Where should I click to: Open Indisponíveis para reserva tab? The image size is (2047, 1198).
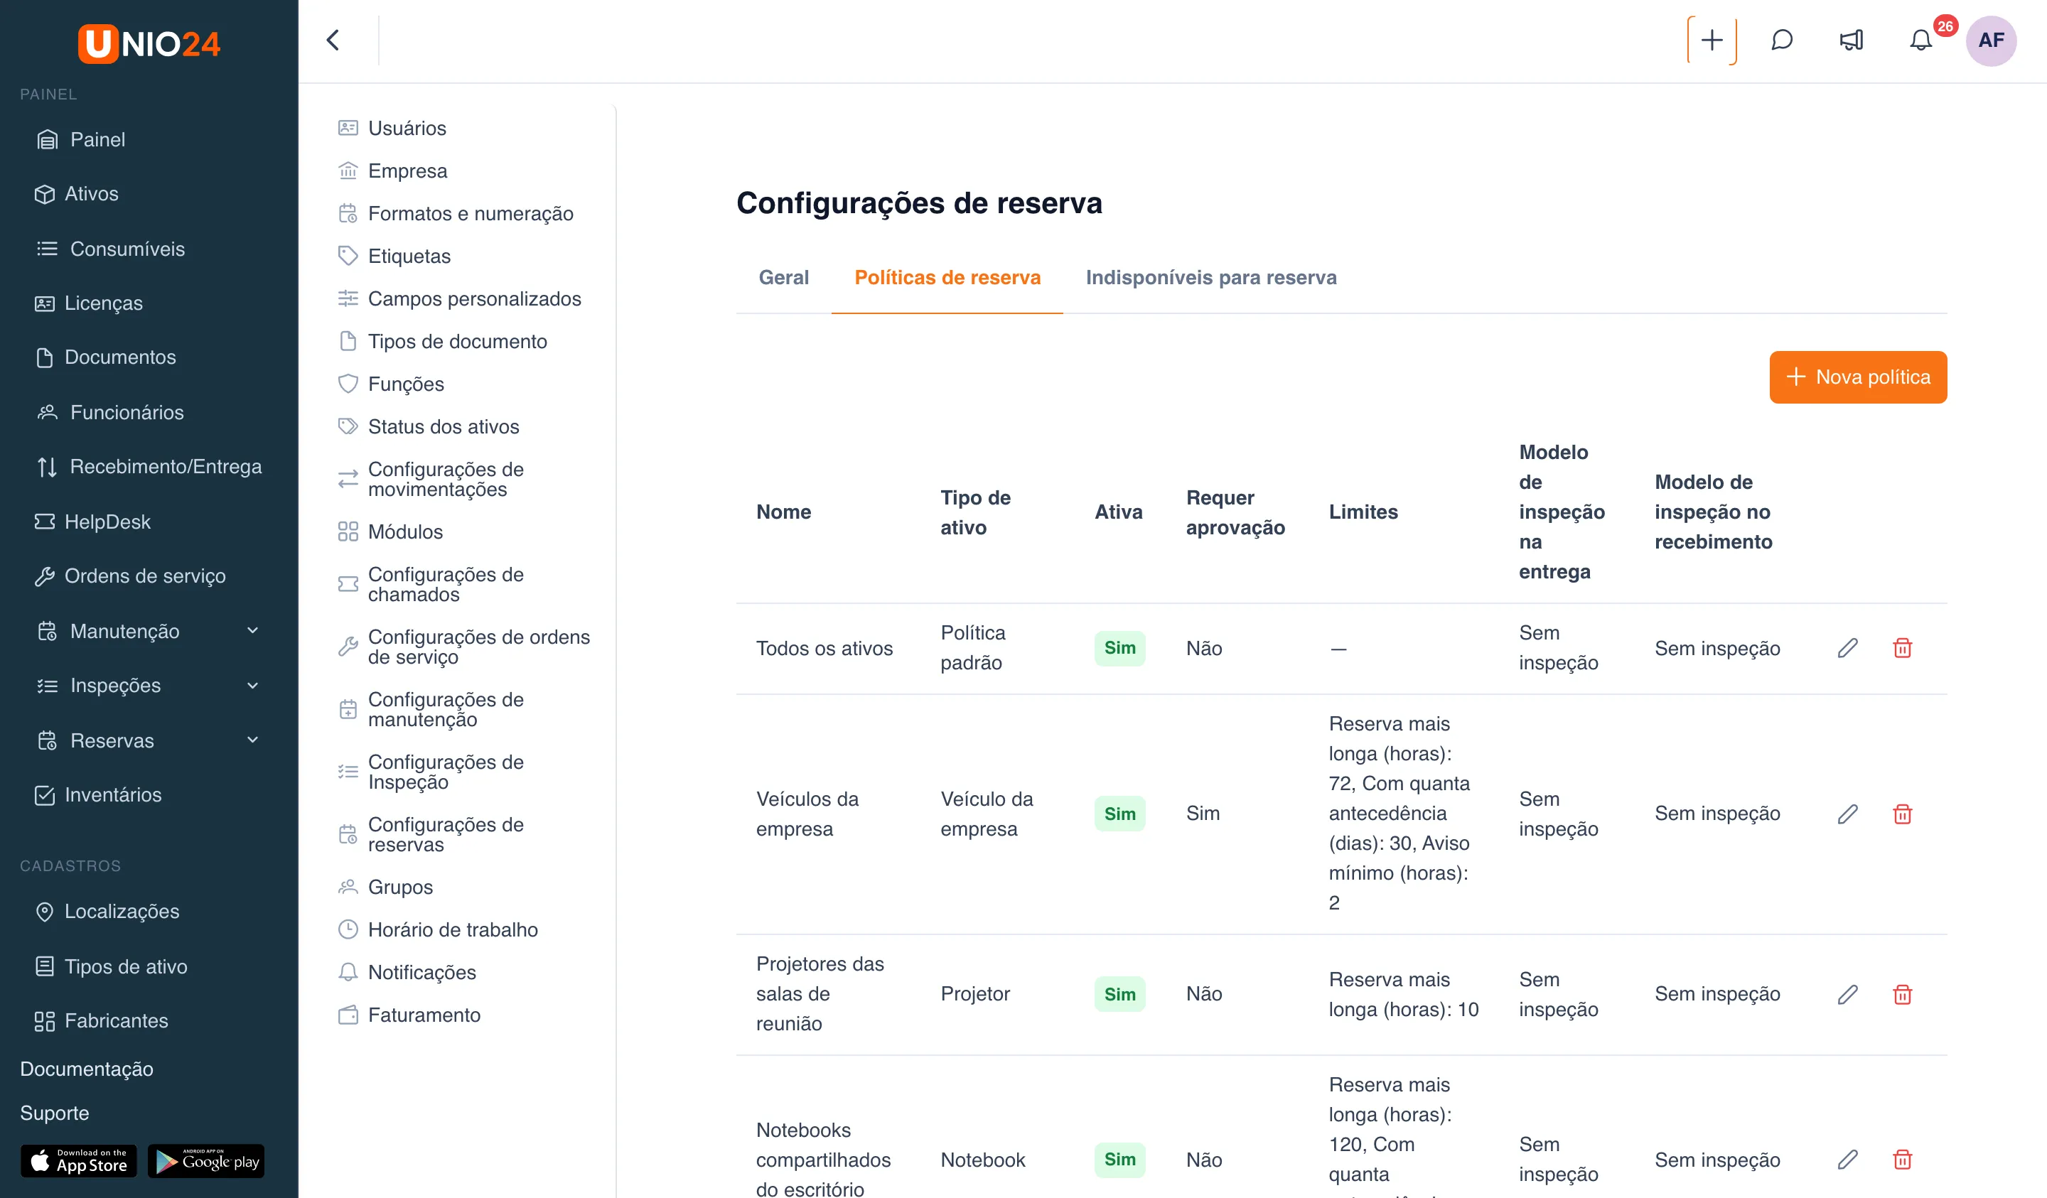[1210, 278]
